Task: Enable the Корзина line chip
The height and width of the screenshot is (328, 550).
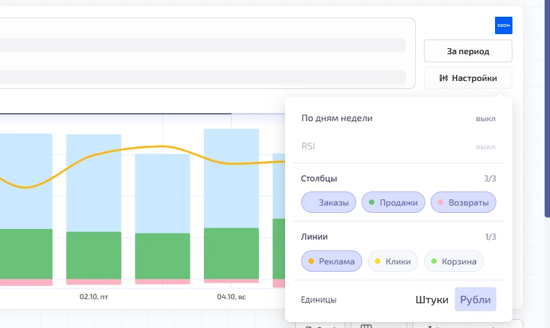Action: 454,261
